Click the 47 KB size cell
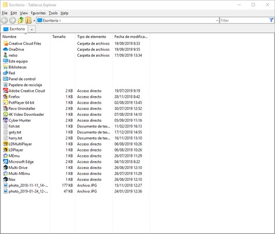This screenshot has height=234, width=275. click(68, 191)
